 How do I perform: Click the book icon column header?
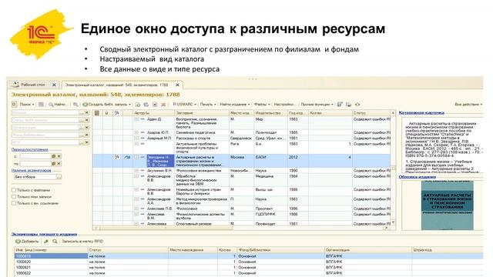click(x=97, y=113)
